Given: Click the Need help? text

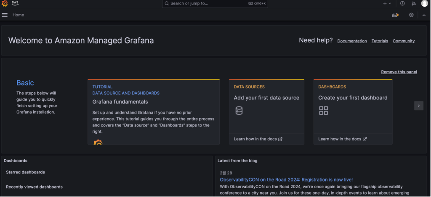Looking at the screenshot, I should point(316,41).
